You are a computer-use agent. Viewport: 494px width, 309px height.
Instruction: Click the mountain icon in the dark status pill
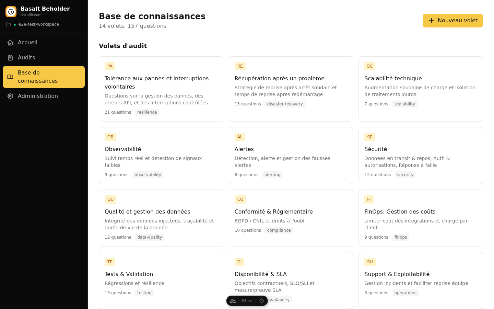(x=233, y=300)
